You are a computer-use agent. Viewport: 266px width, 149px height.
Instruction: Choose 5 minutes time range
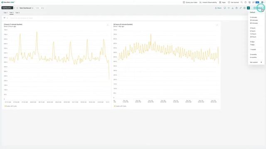pos(254,17)
